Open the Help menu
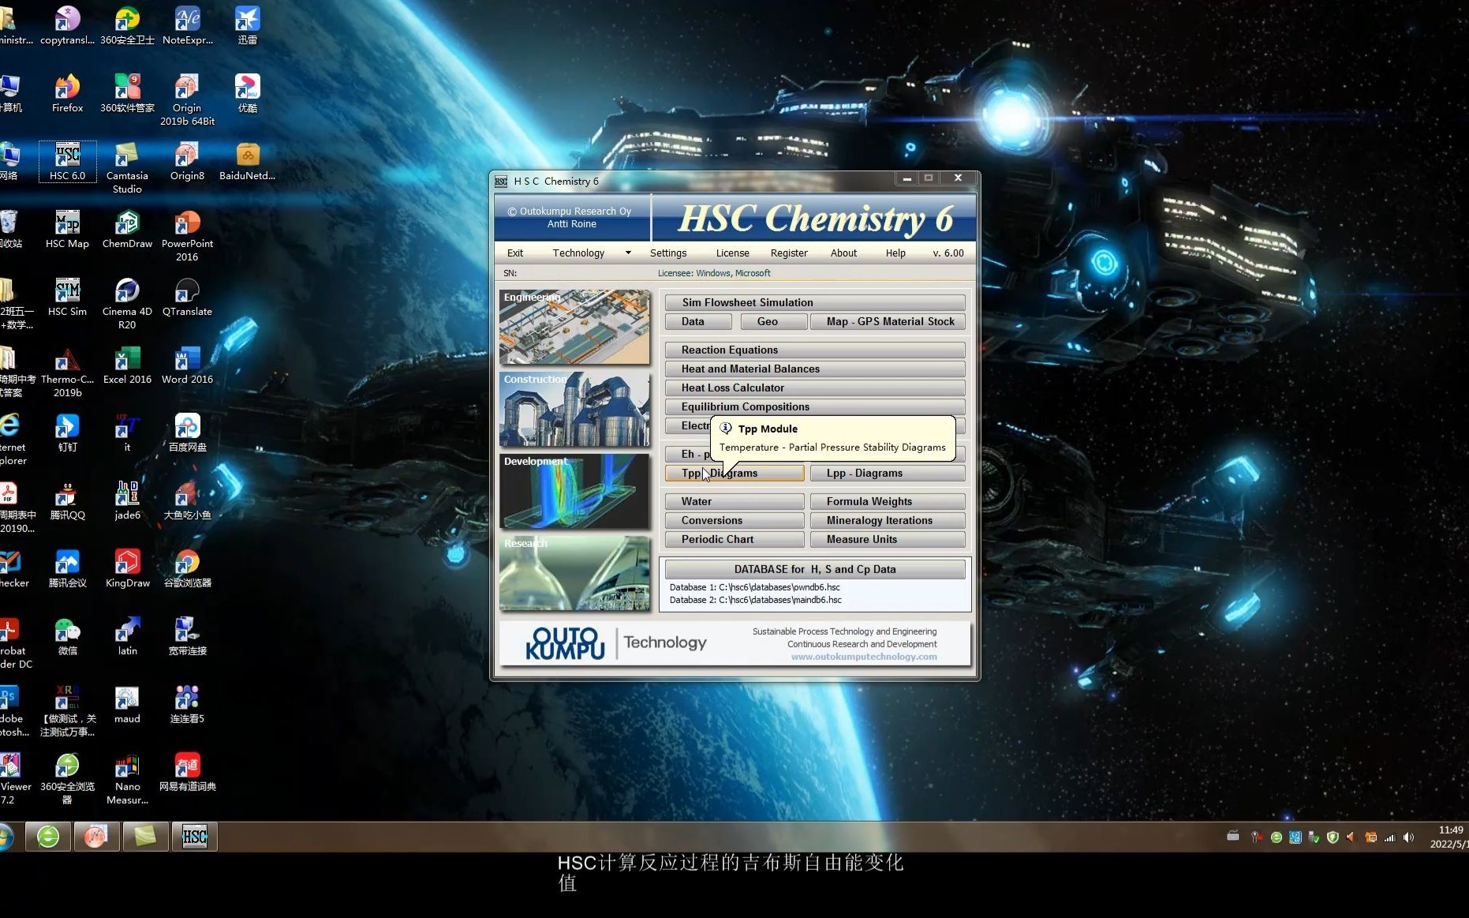The height and width of the screenshot is (918, 1469). (x=895, y=253)
